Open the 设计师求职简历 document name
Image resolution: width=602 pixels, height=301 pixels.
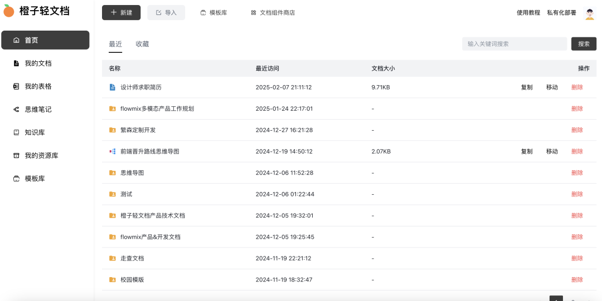(x=141, y=87)
